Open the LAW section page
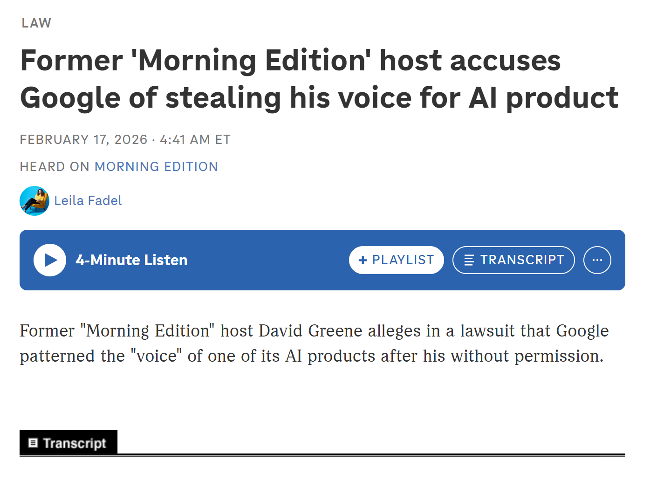 (x=35, y=23)
